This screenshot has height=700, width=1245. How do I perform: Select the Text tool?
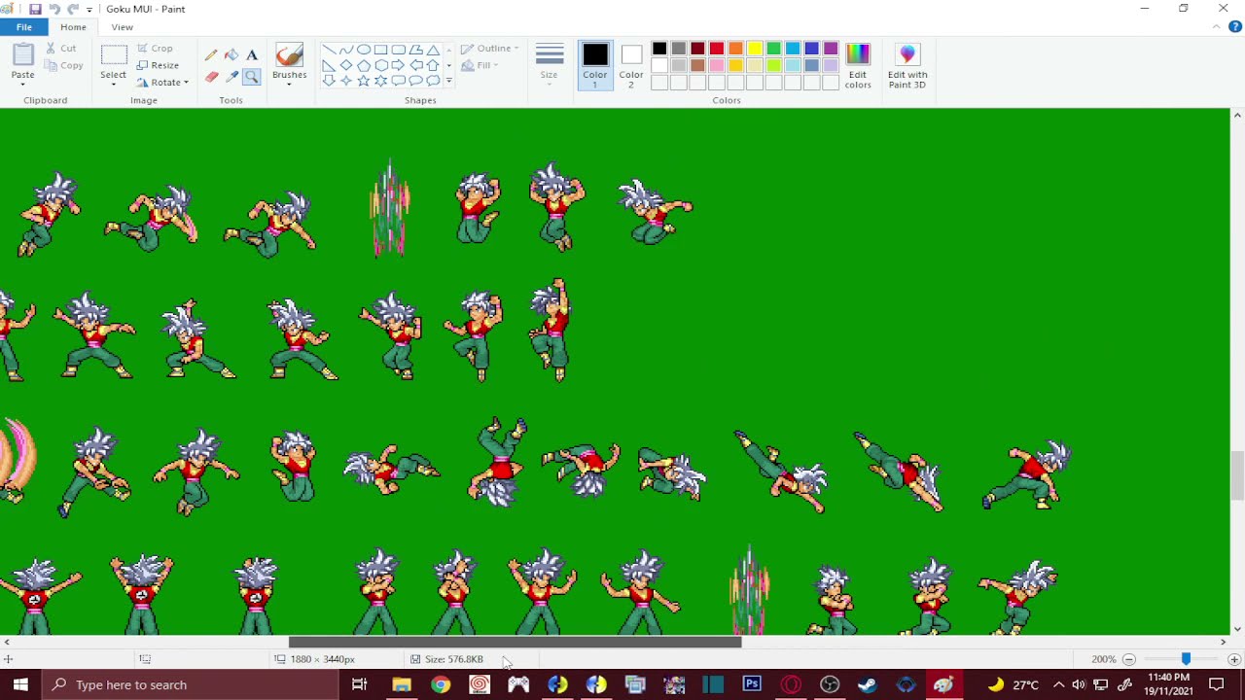pos(252,55)
